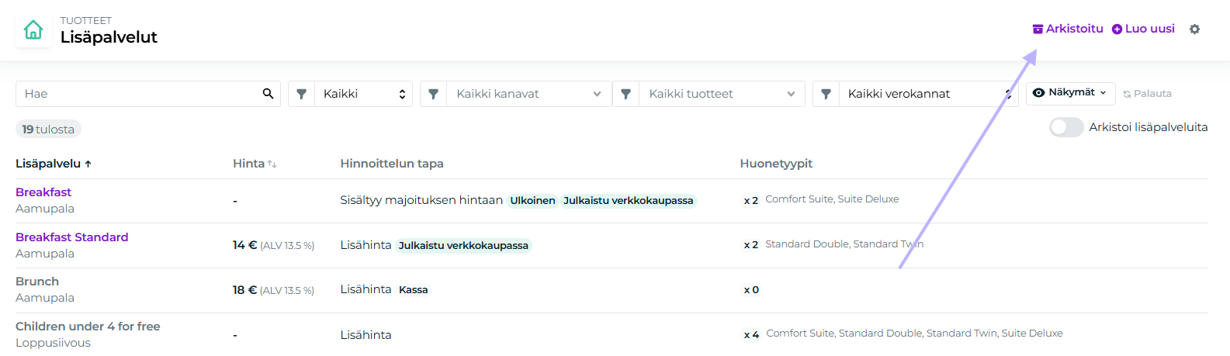This screenshot has height=356, width=1230.
Task: Click the filter funnel beside Kaikki verokannat
Action: [x=826, y=94]
